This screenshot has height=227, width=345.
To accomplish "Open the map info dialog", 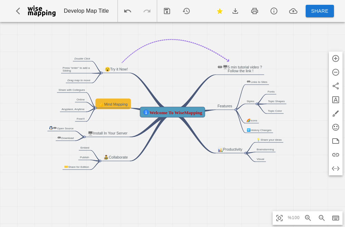I will [x=274, y=11].
